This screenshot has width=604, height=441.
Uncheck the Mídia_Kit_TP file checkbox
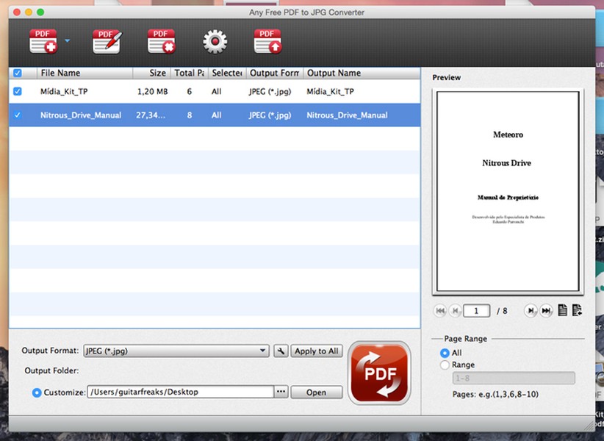pos(18,91)
